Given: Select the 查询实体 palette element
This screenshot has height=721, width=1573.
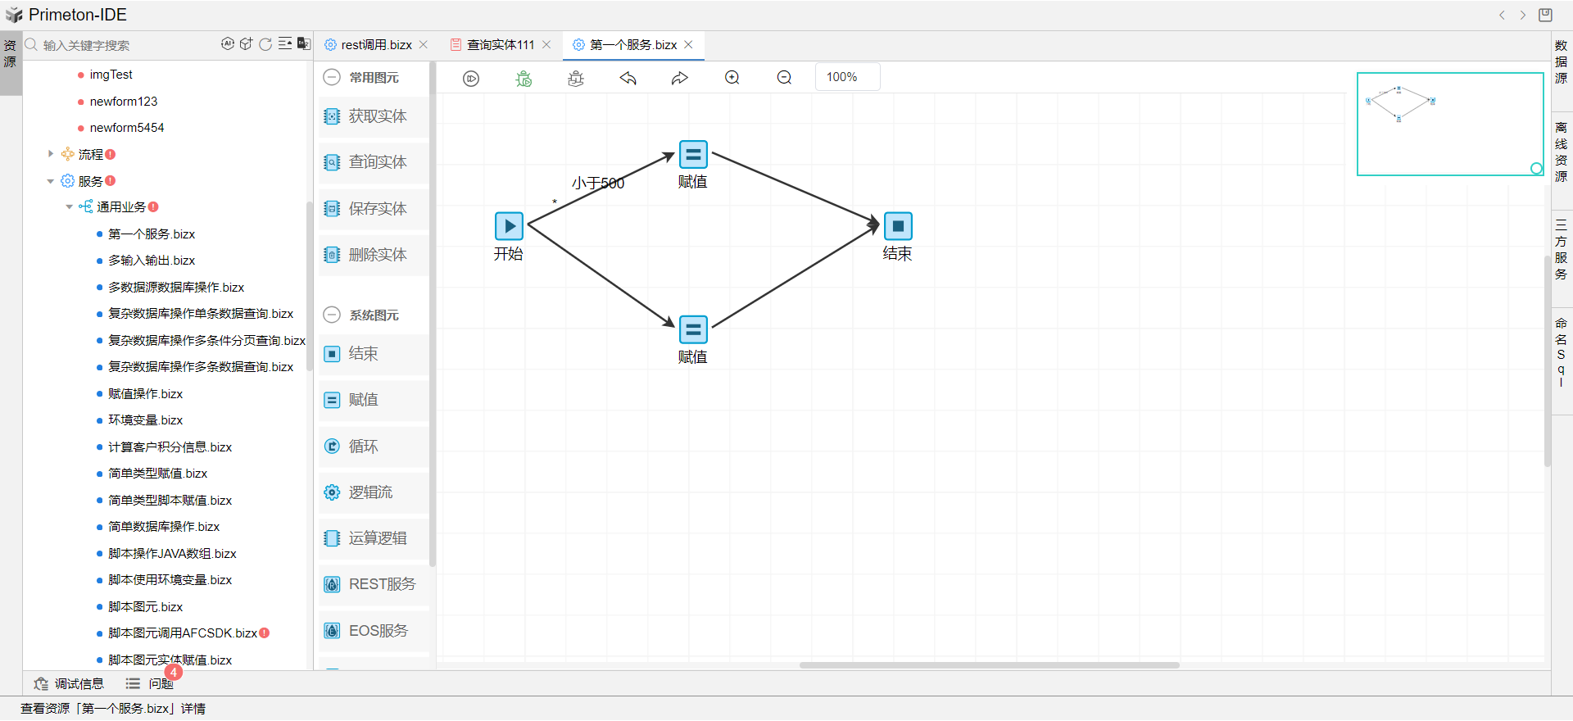Looking at the screenshot, I should [377, 162].
